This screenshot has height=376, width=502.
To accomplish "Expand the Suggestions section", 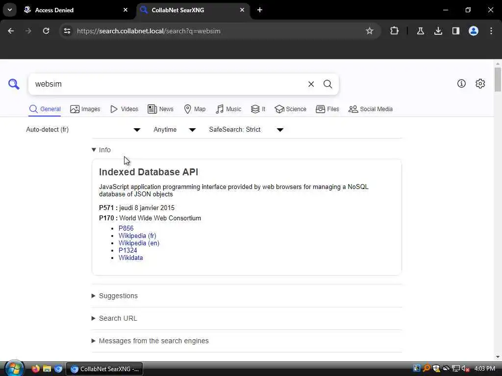I will pos(115,296).
